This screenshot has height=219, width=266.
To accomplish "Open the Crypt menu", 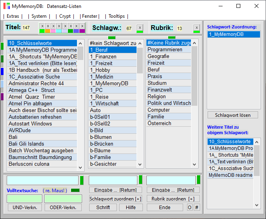I will click(x=65, y=16).
